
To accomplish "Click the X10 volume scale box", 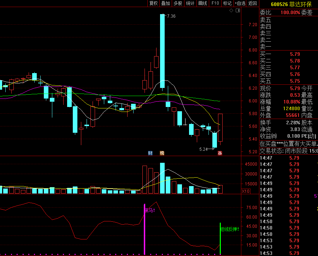I will click(246, 191).
